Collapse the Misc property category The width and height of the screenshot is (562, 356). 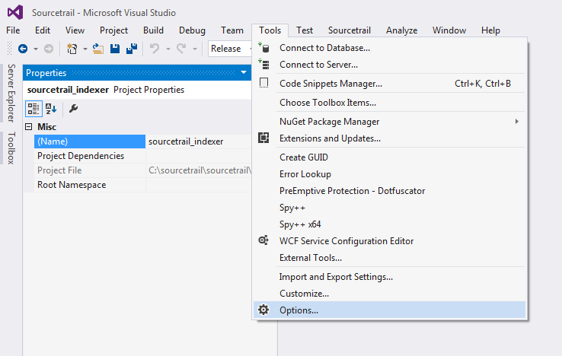point(29,127)
